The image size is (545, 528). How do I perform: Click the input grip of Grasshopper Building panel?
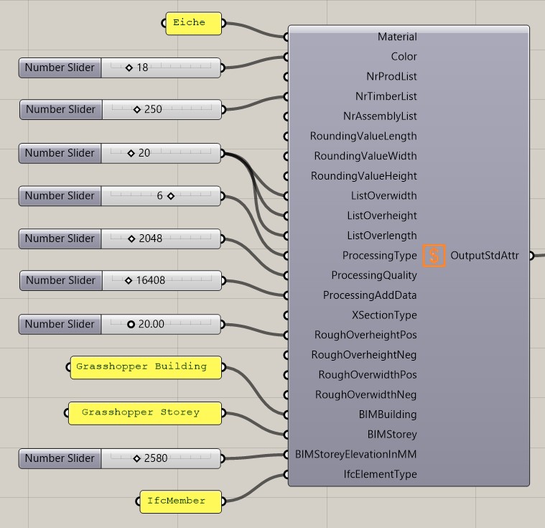(68, 367)
